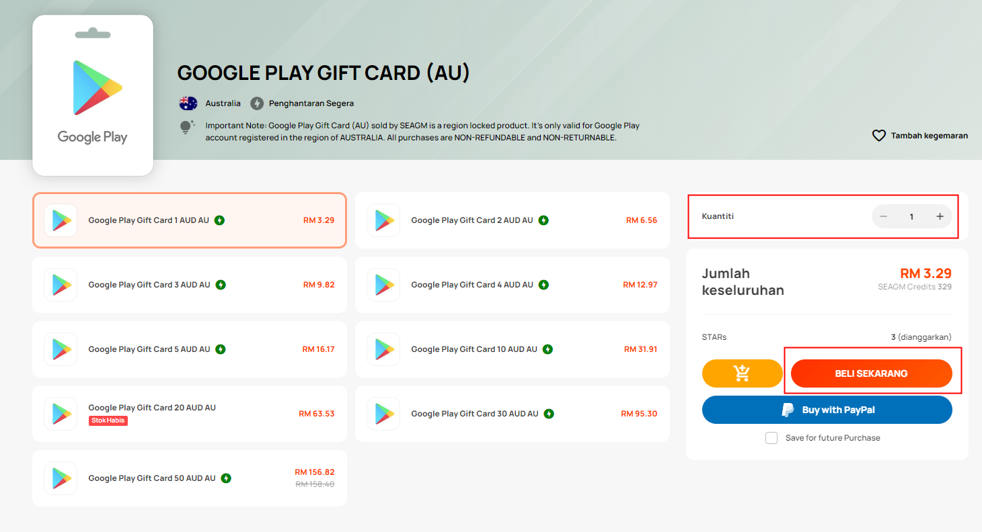The image size is (982, 532).
Task: Click green instant-delivery badge on 3 AUD card
Action: pos(221,285)
